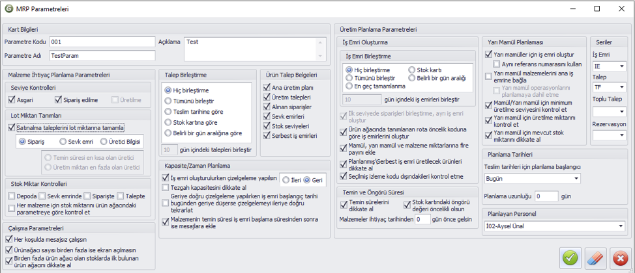Click the Planlama uzunluğu days field

546,197
